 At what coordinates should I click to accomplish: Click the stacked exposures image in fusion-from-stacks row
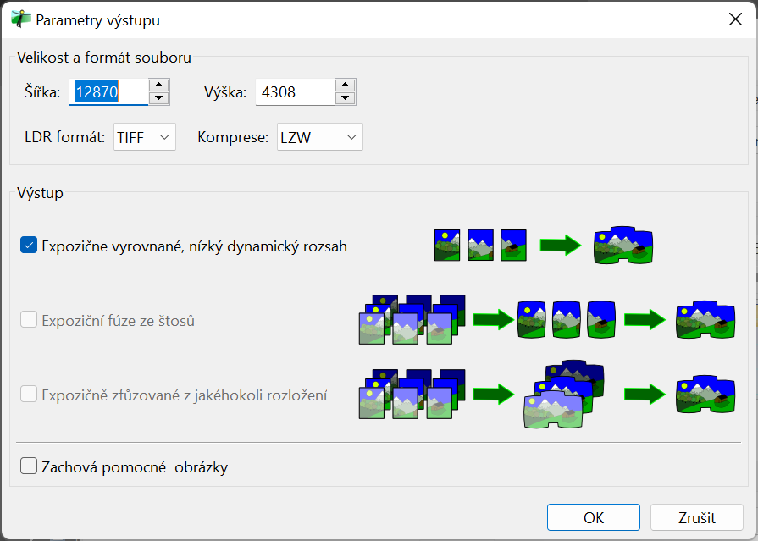[x=412, y=319]
